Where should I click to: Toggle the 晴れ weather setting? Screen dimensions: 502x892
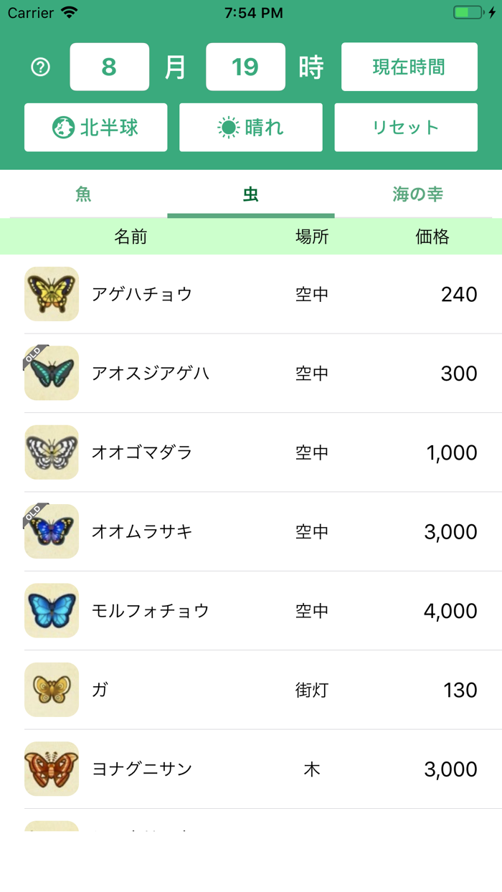click(x=250, y=127)
